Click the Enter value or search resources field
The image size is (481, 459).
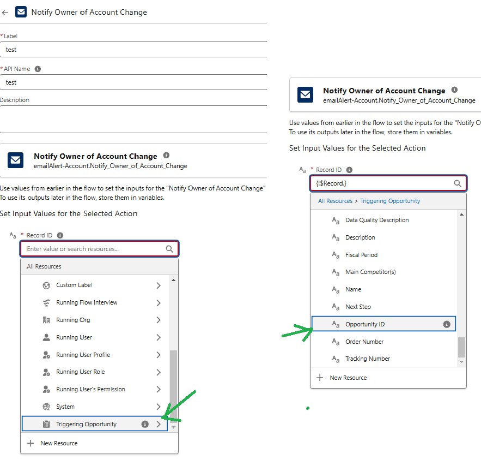coord(99,249)
